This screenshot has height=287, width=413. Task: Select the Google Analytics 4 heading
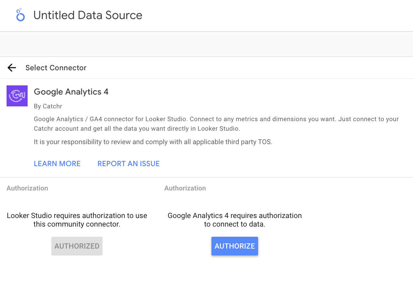click(71, 92)
